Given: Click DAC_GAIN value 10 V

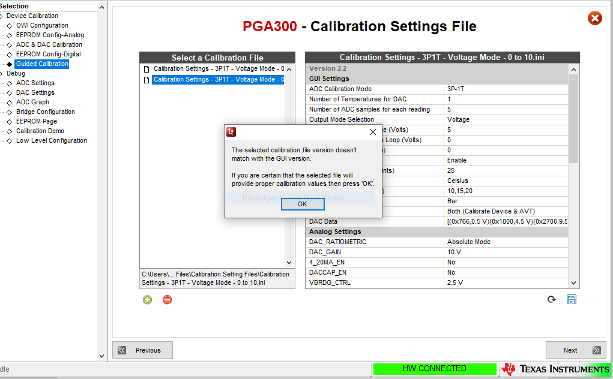Looking at the screenshot, I should click(x=506, y=252).
